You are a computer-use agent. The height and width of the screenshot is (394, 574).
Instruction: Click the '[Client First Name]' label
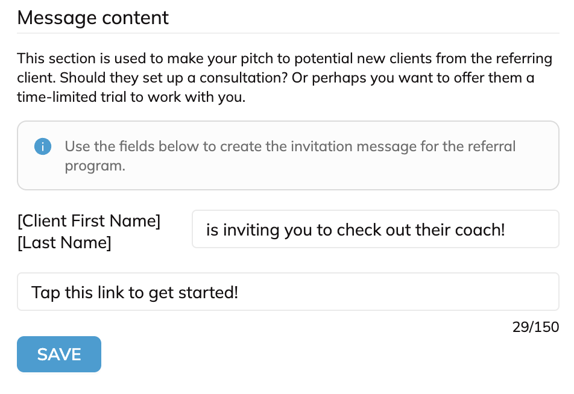coord(89,221)
